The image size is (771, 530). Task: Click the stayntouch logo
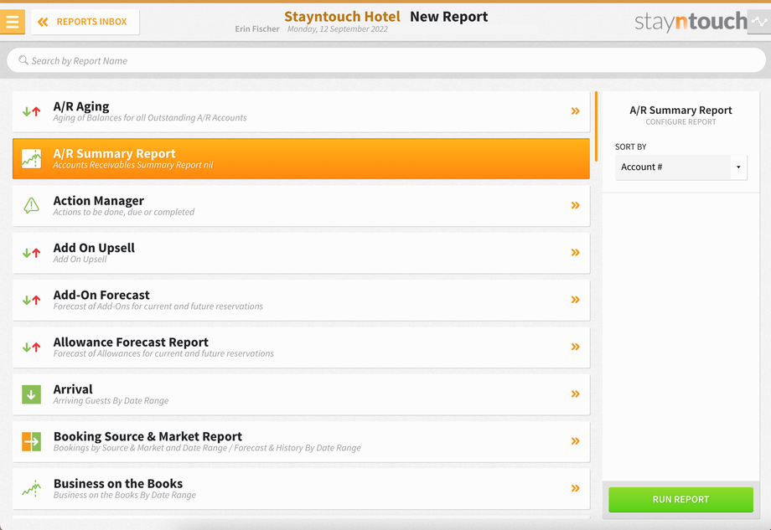point(691,22)
